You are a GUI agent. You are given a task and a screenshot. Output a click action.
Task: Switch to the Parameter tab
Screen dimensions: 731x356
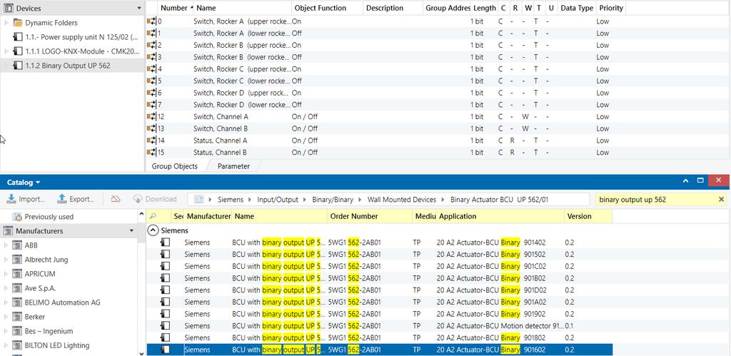tap(233, 166)
